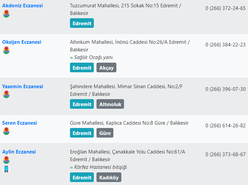Select the Akçay district tag

[106, 68]
